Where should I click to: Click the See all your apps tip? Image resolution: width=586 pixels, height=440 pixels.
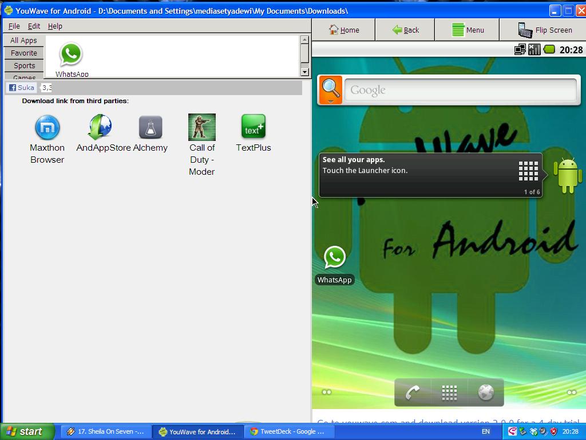(430, 175)
